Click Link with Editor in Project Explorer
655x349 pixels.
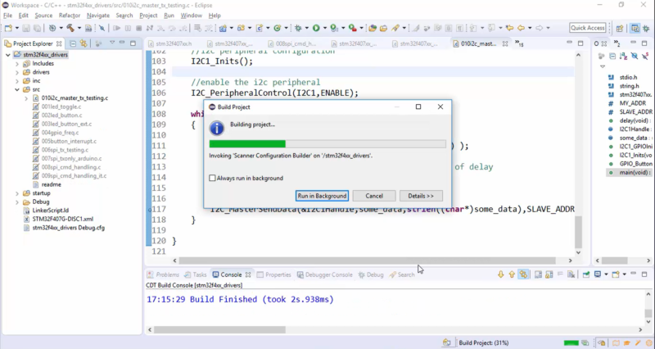click(x=84, y=43)
